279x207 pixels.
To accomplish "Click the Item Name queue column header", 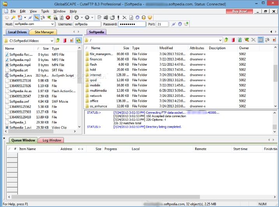I will (x=38, y=149).
